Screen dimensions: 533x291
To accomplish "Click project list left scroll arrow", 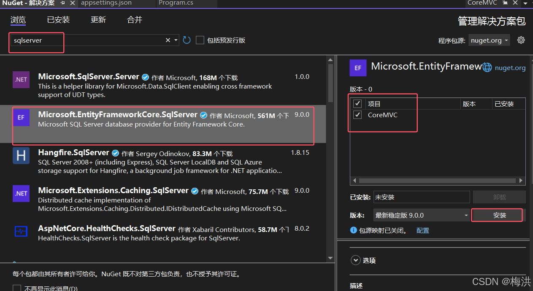I will point(354,181).
